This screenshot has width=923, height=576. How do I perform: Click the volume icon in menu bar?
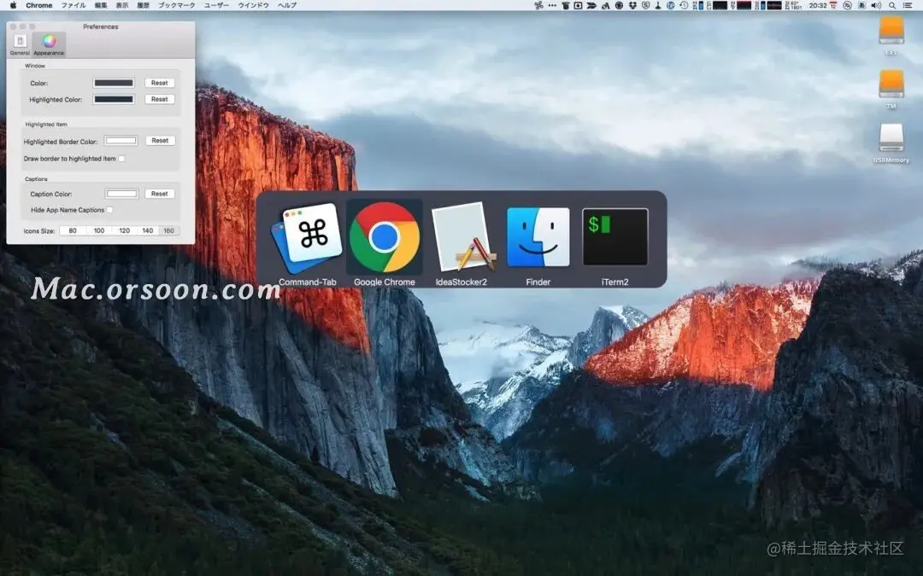pos(876,5)
